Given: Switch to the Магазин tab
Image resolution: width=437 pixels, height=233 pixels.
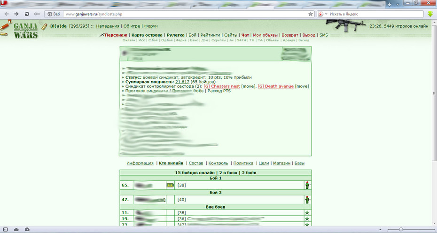Looking at the screenshot, I should point(282,163).
